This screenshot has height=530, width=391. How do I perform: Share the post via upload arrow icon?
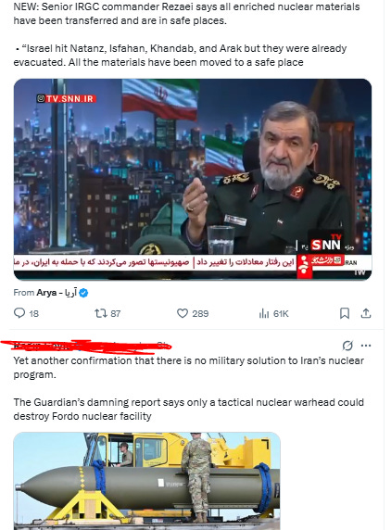click(366, 313)
